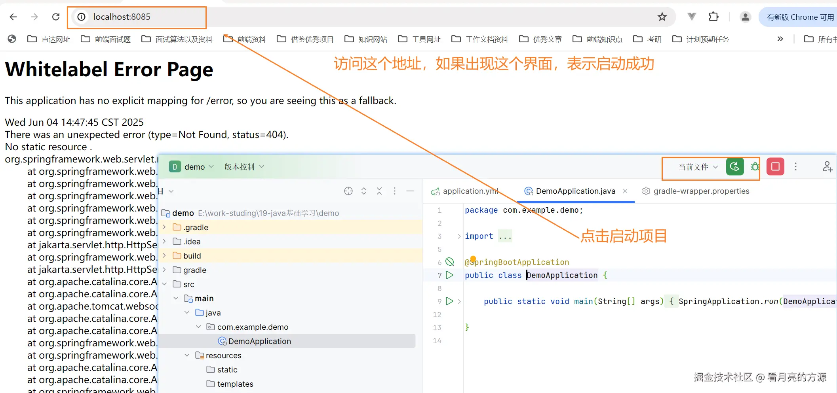This screenshot has width=837, height=393.
Task: Click the globe icon in bookmarks bar
Action: click(12, 39)
